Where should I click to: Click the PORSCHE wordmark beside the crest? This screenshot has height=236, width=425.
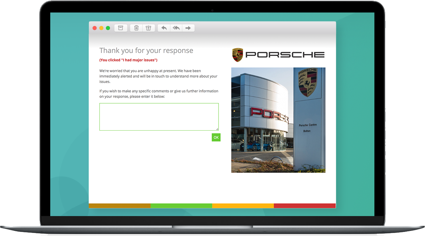[285, 55]
